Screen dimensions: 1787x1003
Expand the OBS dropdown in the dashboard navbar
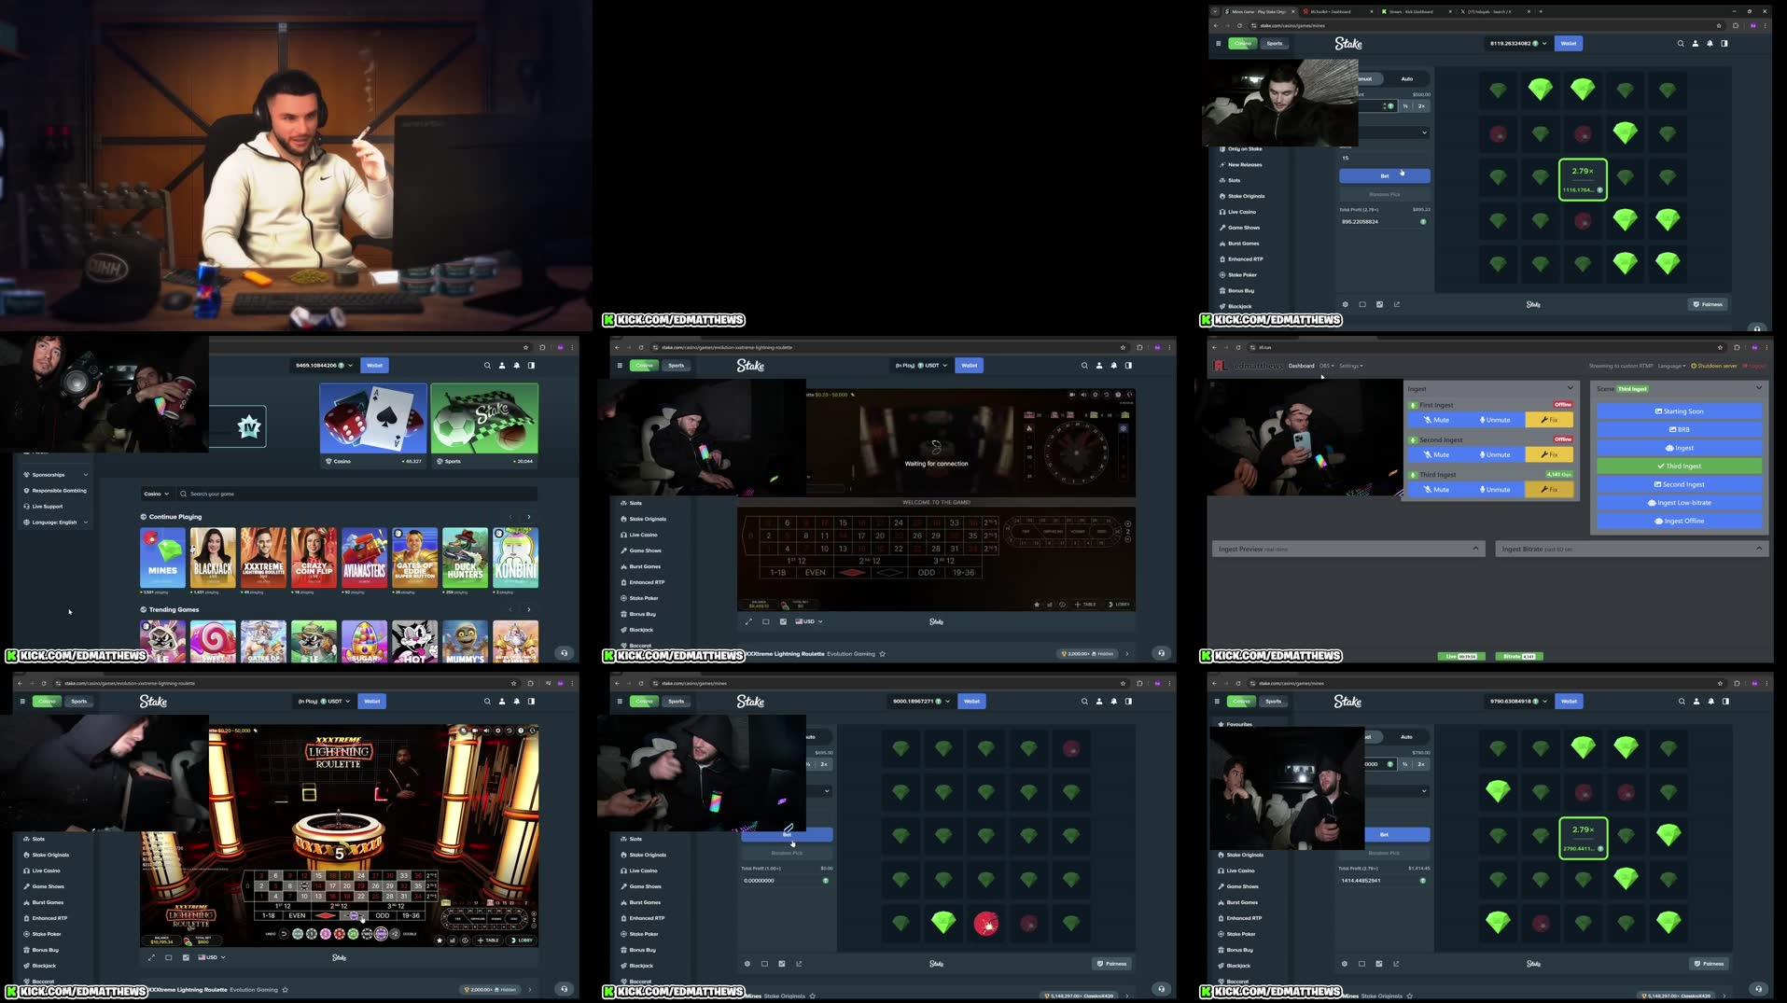tap(1327, 366)
